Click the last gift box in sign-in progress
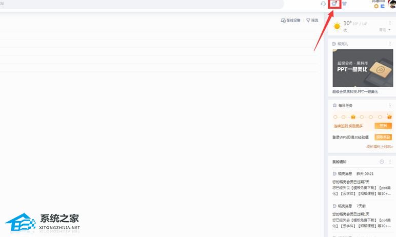Screen dimensions: 396x237 coord(389,117)
